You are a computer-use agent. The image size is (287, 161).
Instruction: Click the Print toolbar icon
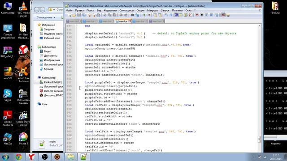pyautogui.click(x=98, y=15)
